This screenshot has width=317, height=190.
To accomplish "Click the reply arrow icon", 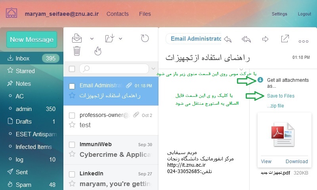I will [228, 39].
